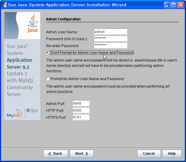Viewport: 186px width, 162px height.
Task: Open Help for the wizard
Action: [x=172, y=154]
